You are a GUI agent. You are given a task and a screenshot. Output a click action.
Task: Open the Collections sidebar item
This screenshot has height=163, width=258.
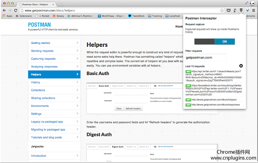point(54,90)
